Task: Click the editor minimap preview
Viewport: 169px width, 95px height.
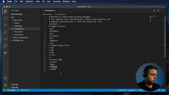Action: point(157,19)
